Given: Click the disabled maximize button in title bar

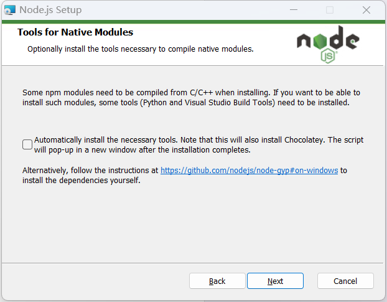Looking at the screenshot, I should (x=330, y=10).
